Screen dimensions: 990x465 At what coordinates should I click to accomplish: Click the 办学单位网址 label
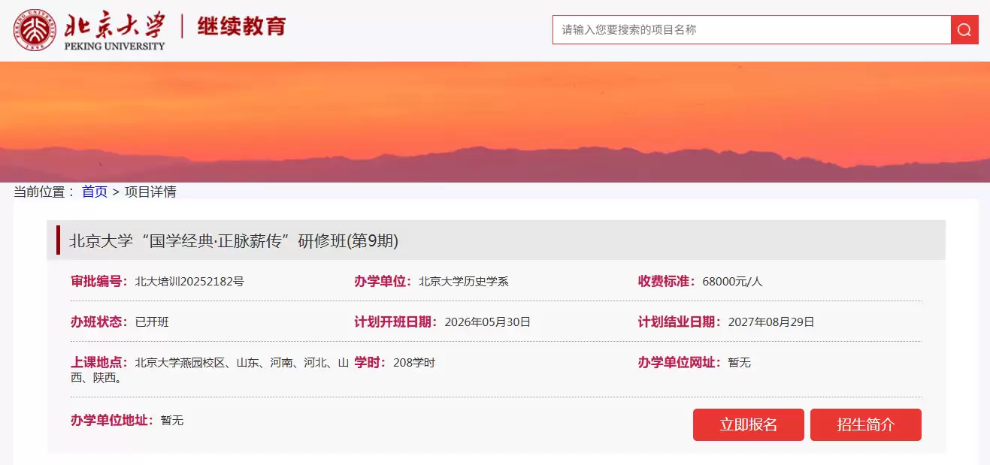click(680, 363)
